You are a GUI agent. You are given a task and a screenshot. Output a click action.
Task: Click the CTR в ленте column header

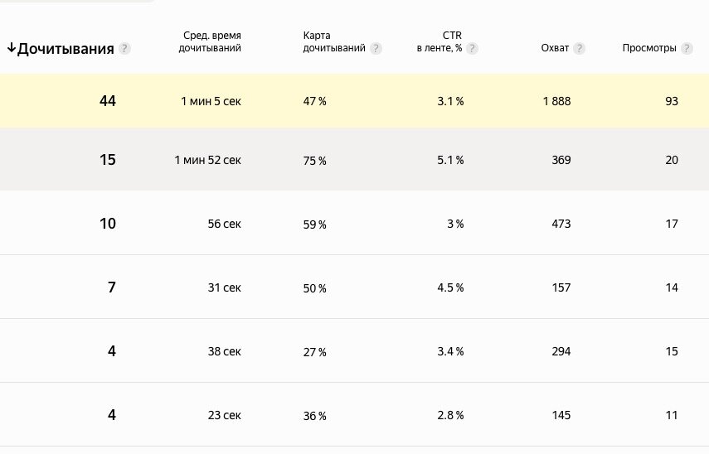[439, 41]
